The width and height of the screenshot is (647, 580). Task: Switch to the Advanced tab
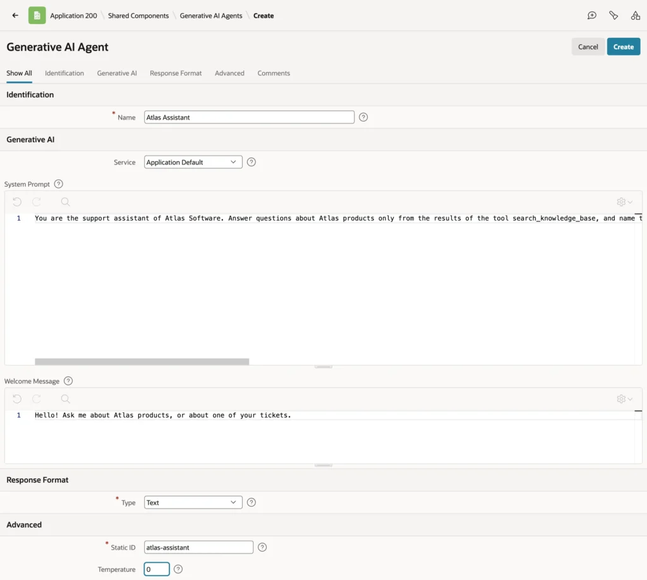point(229,73)
